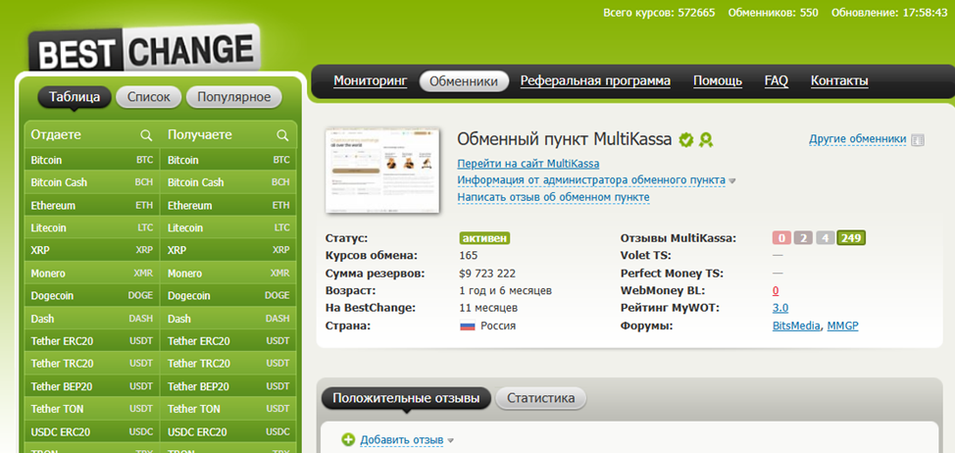The width and height of the screenshot is (955, 453).
Task: Select Tether BEP20 in the Получаете column
Action: (228, 386)
